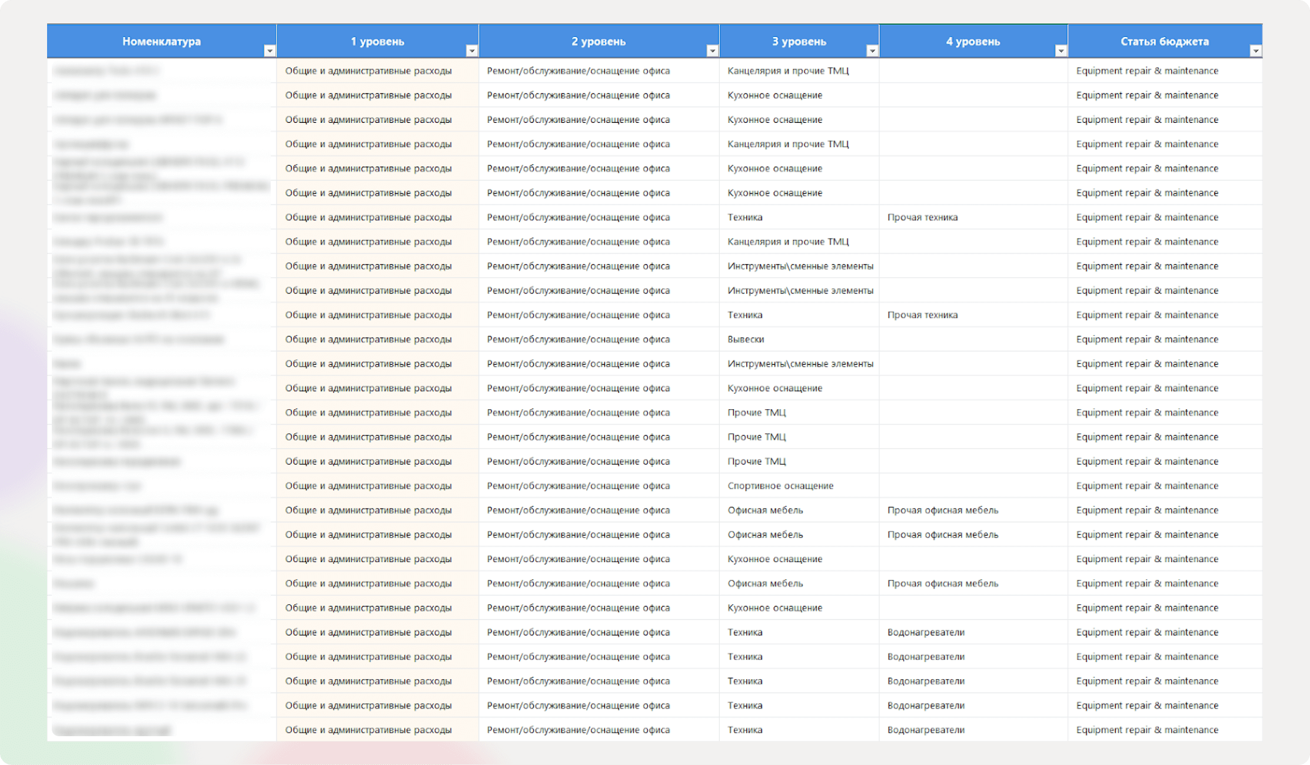
Task: Click the first Прочая техника cell
Action: click(x=922, y=217)
